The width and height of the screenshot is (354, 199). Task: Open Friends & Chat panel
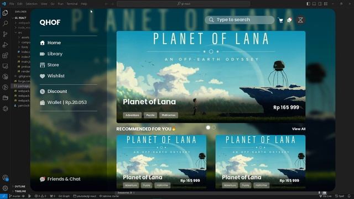click(x=60, y=179)
